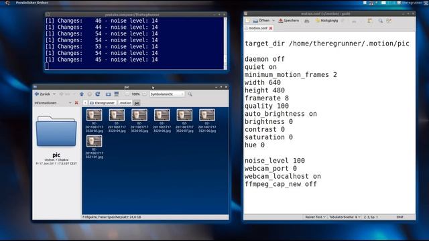
Task: Go to .motion folder in path bar
Action: point(125,102)
